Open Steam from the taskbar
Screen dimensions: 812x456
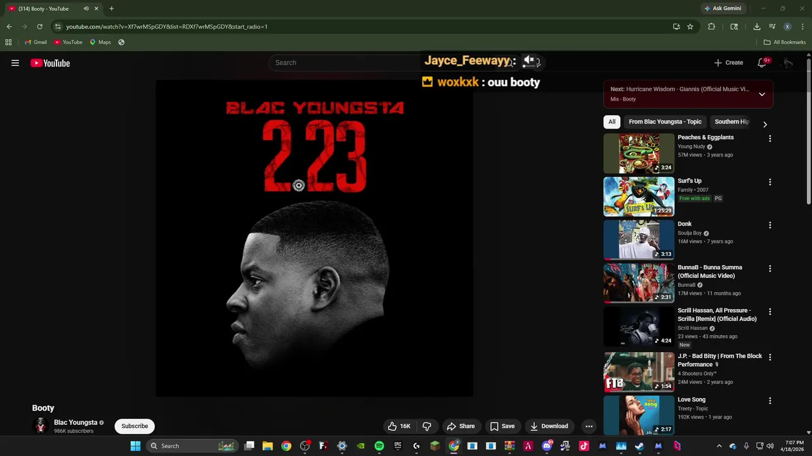(639, 446)
